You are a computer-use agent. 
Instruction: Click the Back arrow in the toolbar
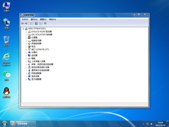pyautogui.click(x=22, y=23)
